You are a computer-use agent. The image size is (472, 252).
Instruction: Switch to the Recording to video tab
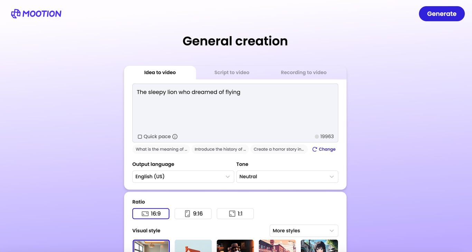point(304,72)
